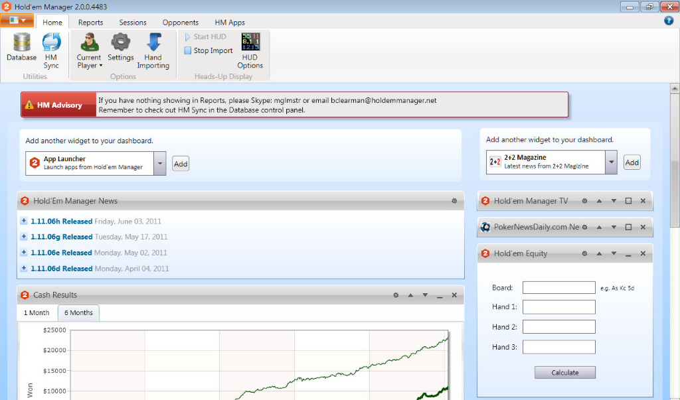Click the help question mark icon
Screen dimensions: 680x400
click(669, 21)
